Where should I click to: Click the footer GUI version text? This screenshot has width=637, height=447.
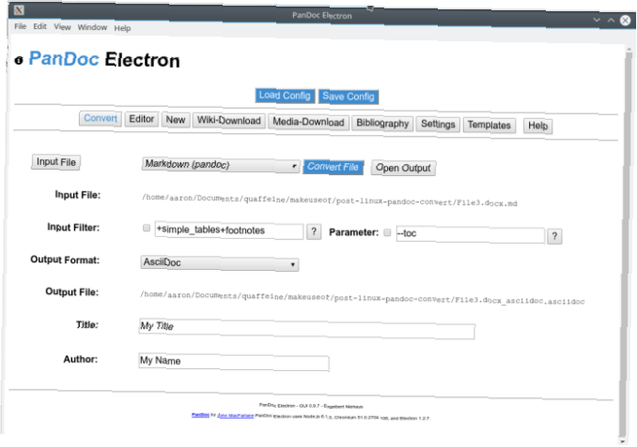[311, 406]
